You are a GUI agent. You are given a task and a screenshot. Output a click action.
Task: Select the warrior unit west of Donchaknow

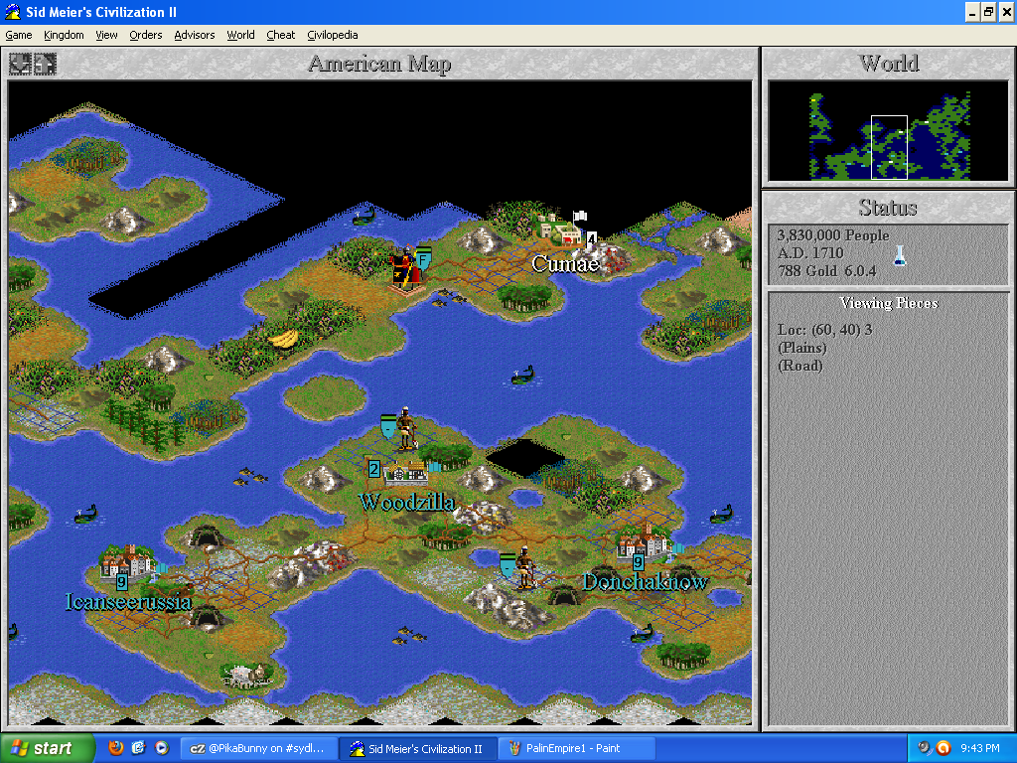click(524, 567)
